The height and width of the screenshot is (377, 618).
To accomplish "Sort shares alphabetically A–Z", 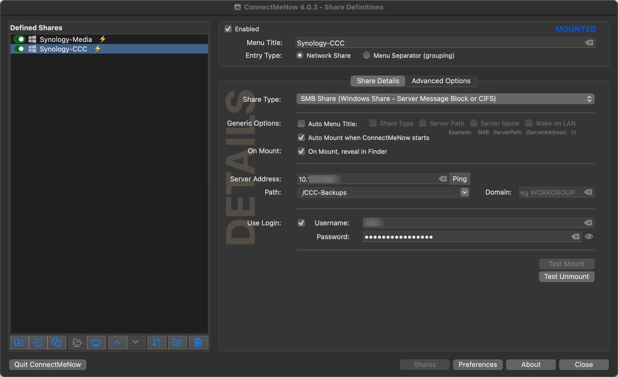I will click(x=157, y=343).
